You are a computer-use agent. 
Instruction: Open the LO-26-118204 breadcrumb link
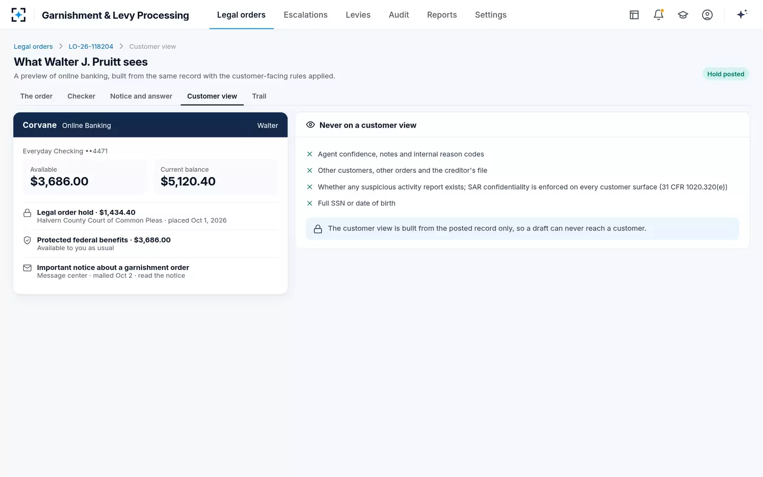click(x=91, y=47)
